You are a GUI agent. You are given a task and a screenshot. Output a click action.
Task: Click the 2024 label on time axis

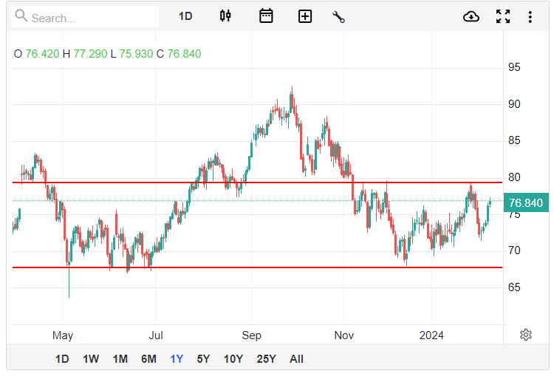click(431, 335)
